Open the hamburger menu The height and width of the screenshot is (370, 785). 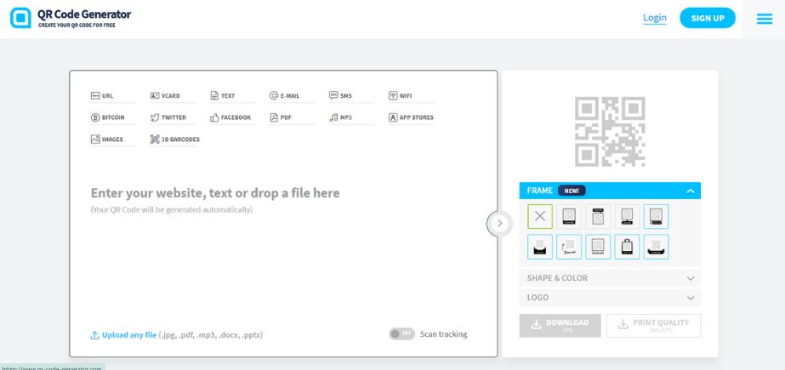pyautogui.click(x=764, y=19)
